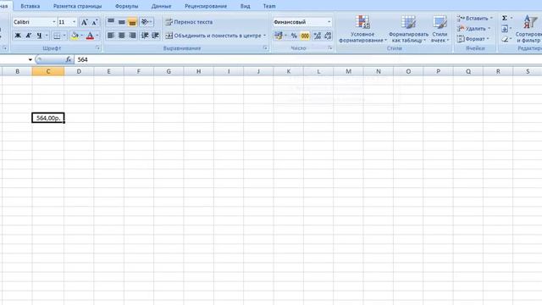Switch to Разметка страницы tab

(77, 6)
